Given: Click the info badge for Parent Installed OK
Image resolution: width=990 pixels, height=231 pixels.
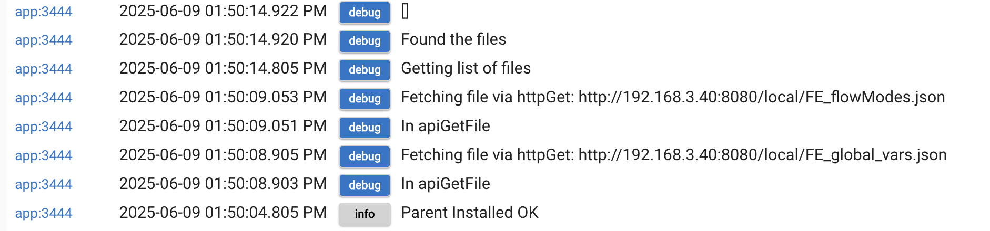Looking at the screenshot, I should 365,214.
